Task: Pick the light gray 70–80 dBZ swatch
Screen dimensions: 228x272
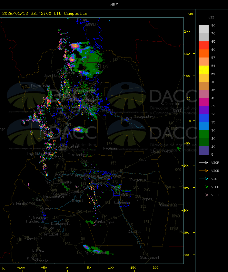Action: point(203,29)
